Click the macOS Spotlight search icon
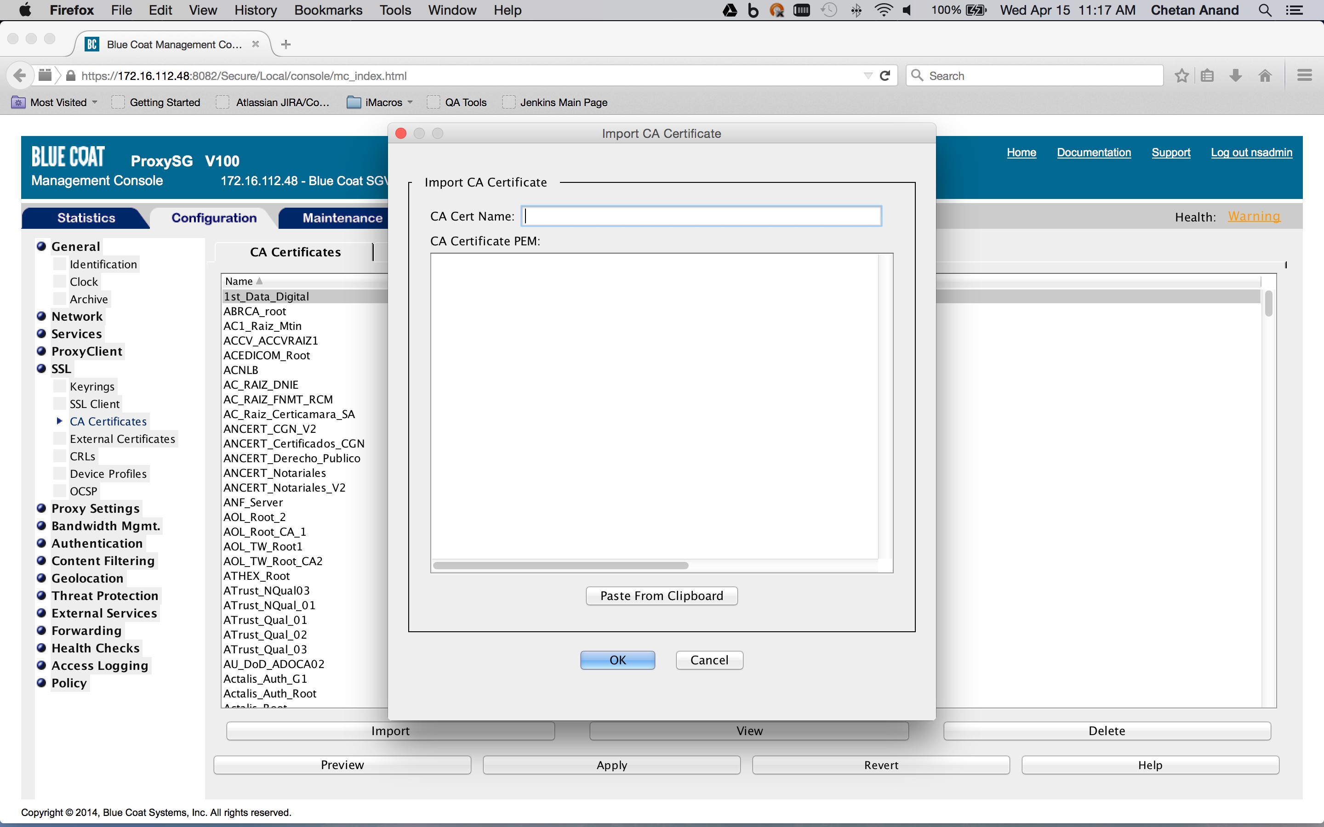The image size is (1324, 827). tap(1264, 11)
